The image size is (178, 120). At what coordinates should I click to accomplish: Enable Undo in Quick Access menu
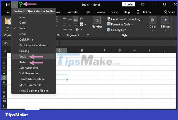click(x=34, y=56)
